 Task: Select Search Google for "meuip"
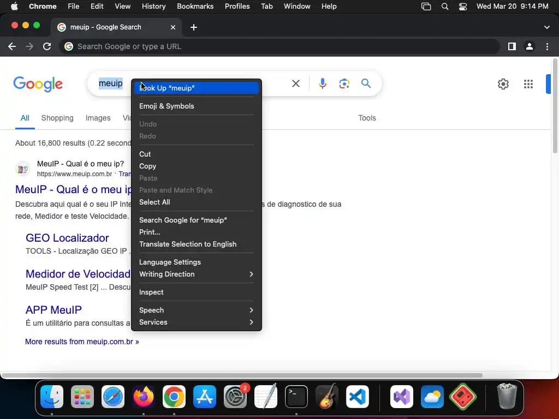click(x=197, y=220)
